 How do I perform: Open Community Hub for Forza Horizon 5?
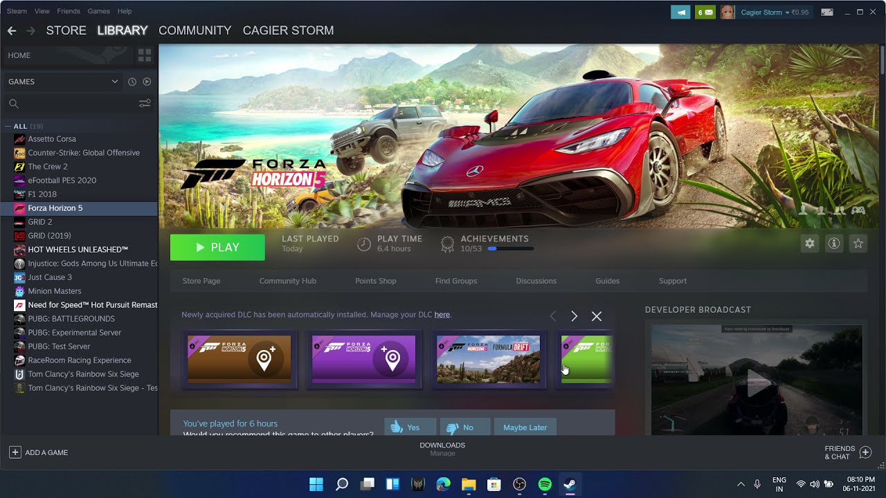click(x=287, y=281)
